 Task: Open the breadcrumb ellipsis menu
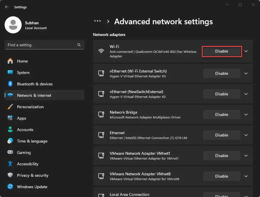tap(97, 21)
